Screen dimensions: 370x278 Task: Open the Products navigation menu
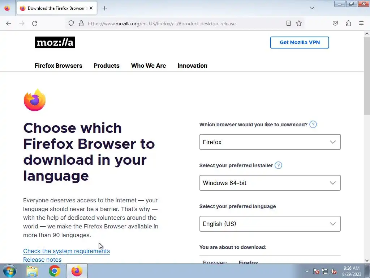click(107, 66)
